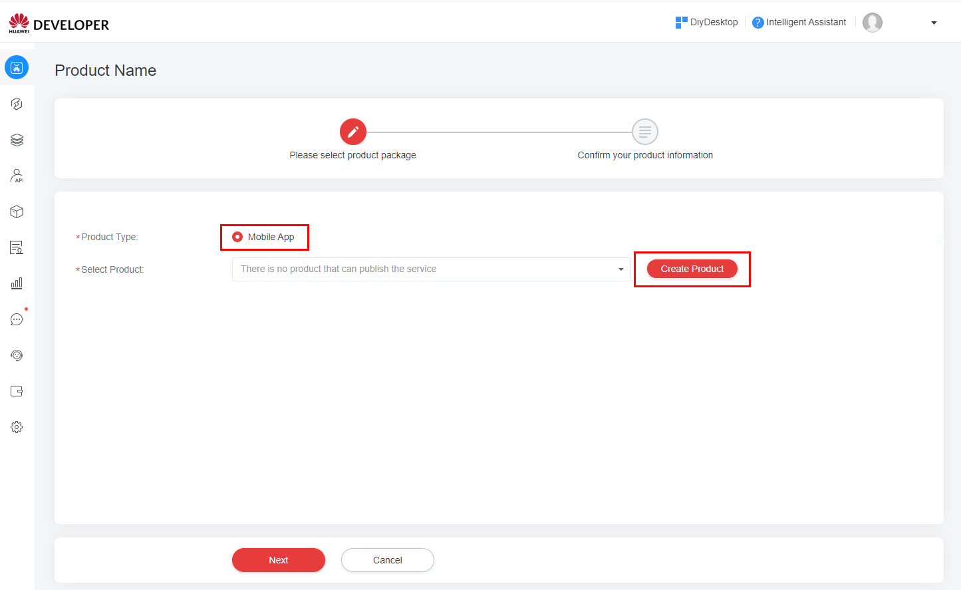Click the 'Product Type:' label
This screenshot has height=590, width=961.
pyautogui.click(x=109, y=237)
